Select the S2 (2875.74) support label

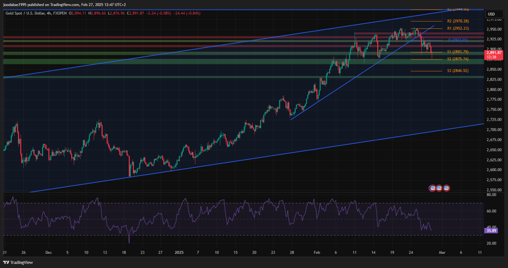[458, 59]
